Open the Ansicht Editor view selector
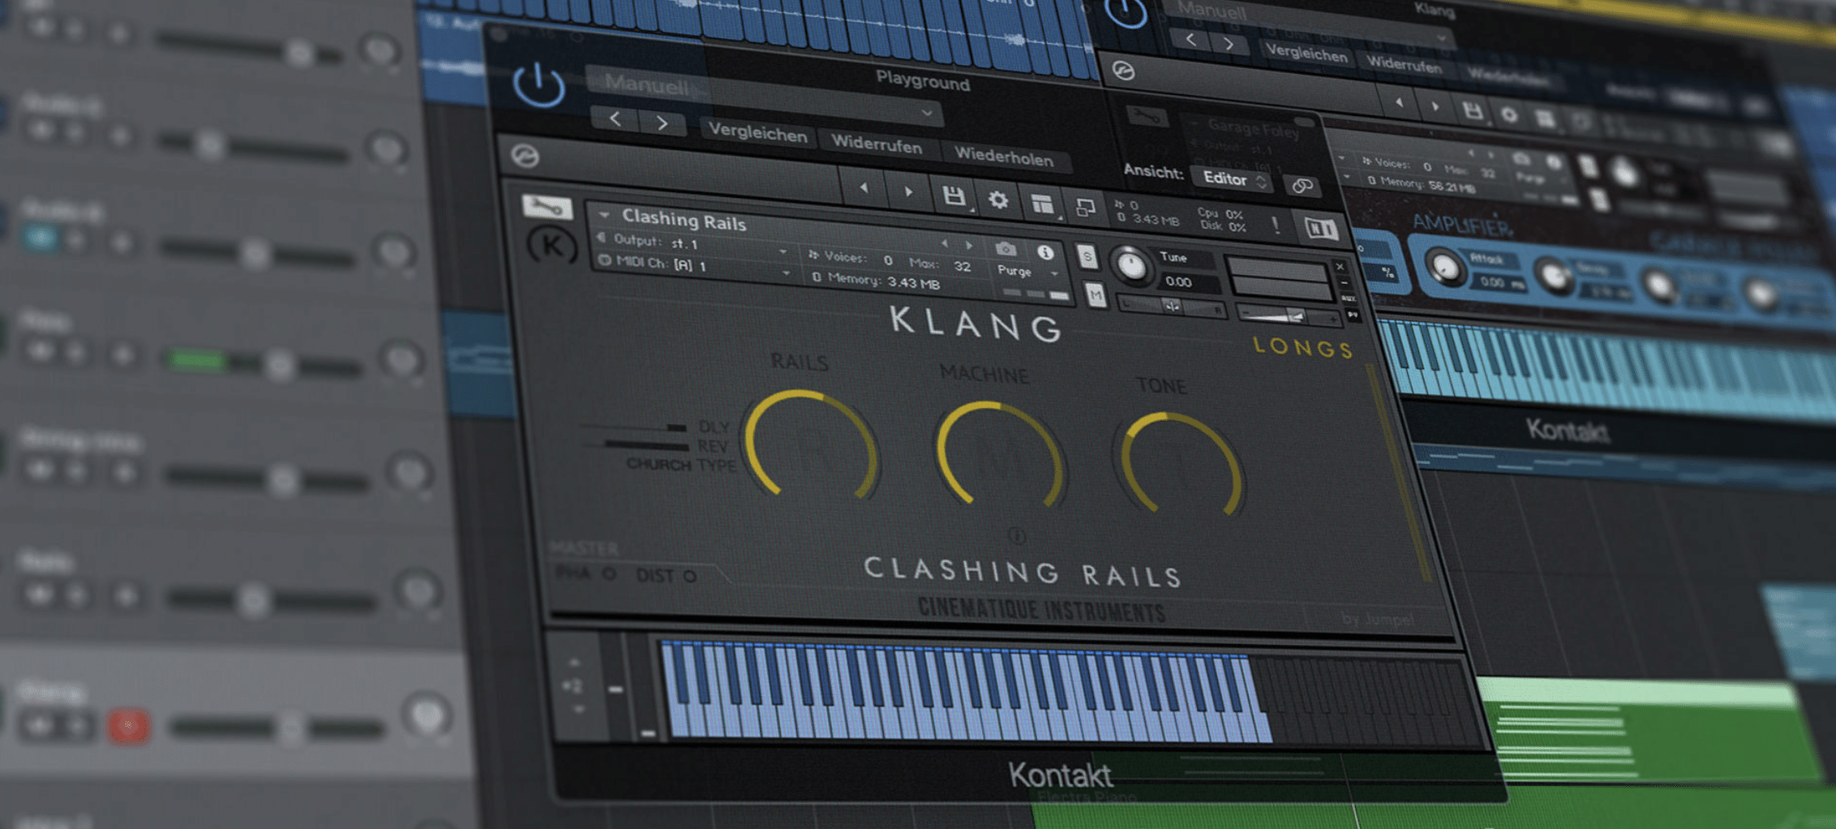The height and width of the screenshot is (829, 1836). [1233, 179]
